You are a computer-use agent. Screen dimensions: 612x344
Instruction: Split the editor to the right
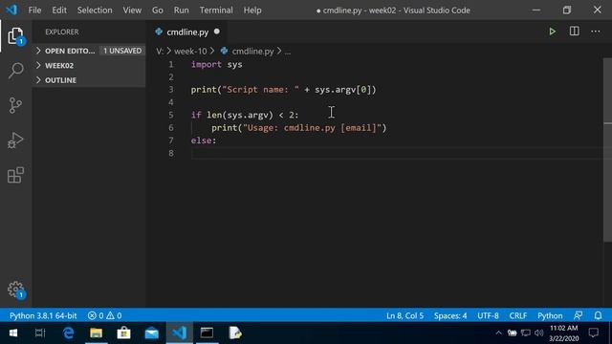point(574,32)
